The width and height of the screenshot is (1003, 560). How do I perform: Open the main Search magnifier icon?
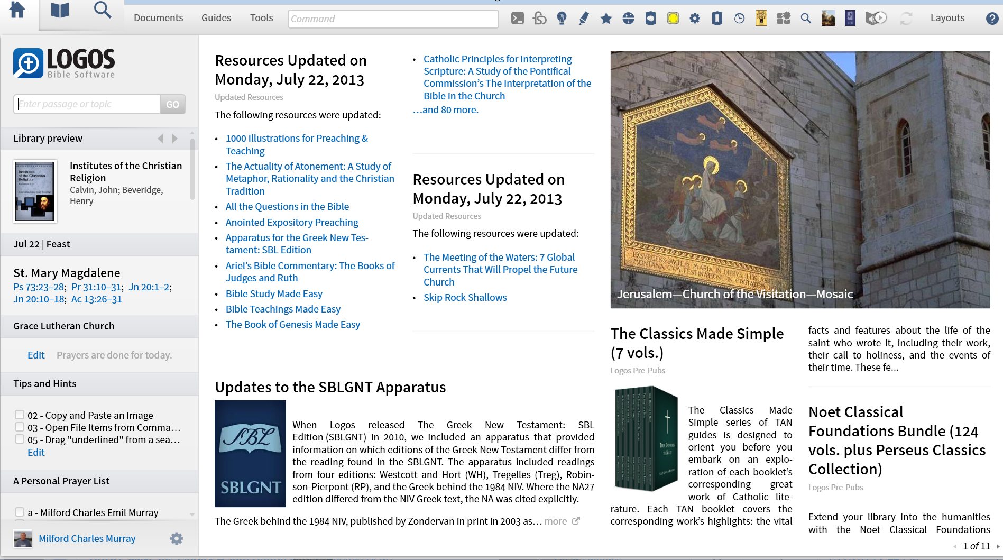[103, 10]
